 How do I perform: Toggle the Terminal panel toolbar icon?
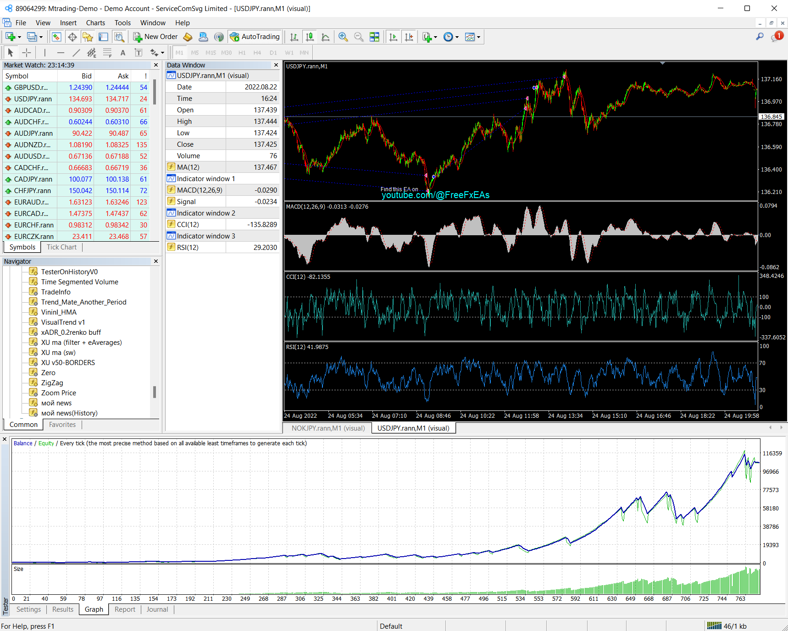[104, 37]
